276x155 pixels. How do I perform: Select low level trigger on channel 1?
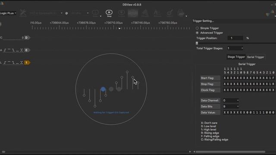coord(17,63)
